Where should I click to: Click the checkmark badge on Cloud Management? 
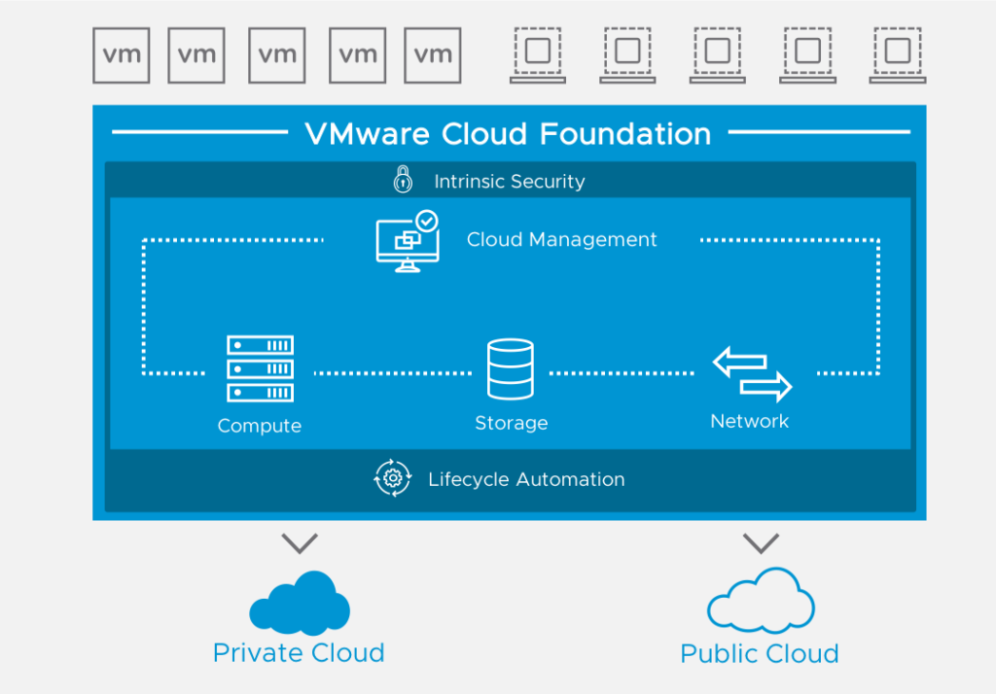pos(425,222)
